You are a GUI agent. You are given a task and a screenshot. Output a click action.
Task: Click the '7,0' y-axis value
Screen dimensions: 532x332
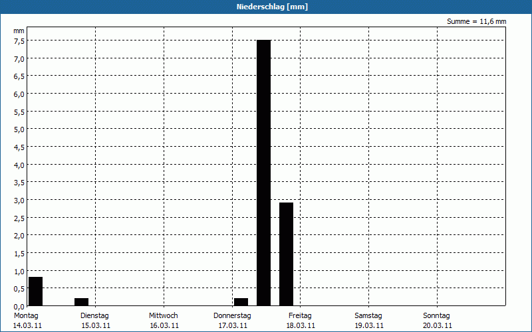[19, 59]
